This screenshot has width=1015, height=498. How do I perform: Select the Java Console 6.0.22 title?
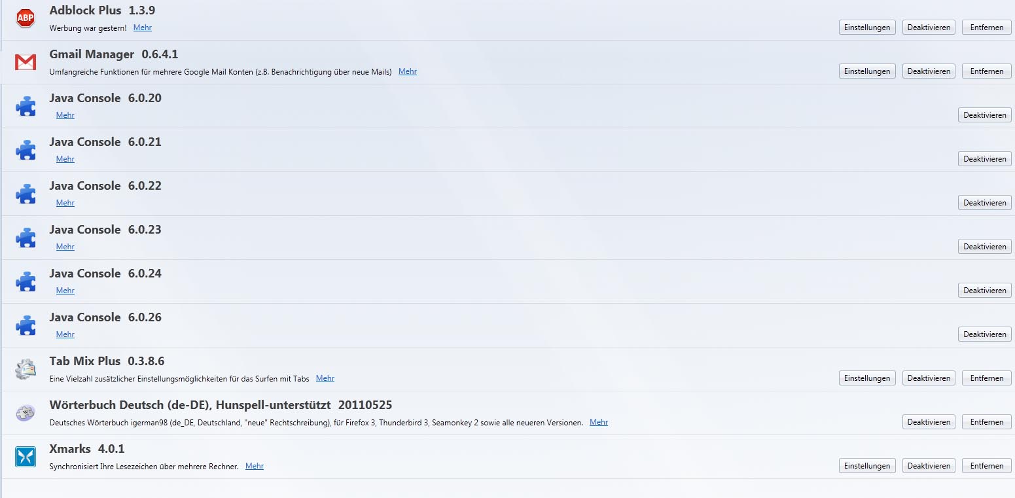click(x=105, y=186)
